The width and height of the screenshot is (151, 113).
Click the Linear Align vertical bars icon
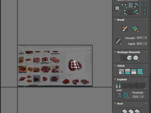coord(130,5)
